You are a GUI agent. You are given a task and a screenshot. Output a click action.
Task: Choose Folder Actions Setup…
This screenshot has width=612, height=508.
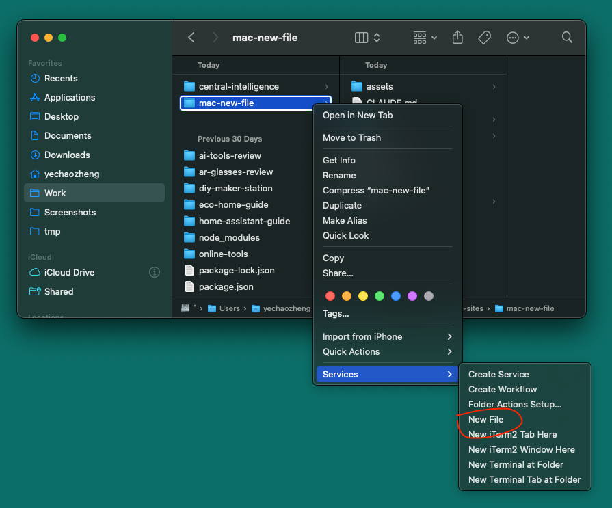pos(524,405)
